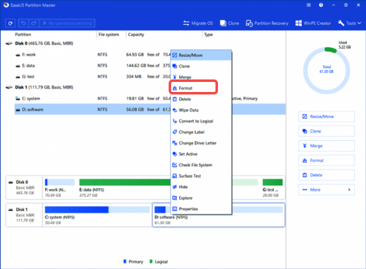Open Migrate OS tool
366x269 pixels.
[198, 23]
